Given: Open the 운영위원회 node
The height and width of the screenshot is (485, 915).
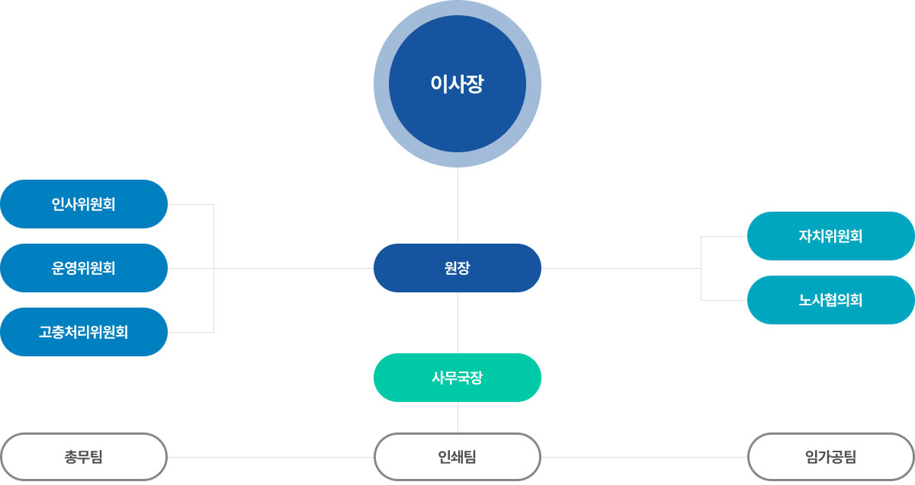Looking at the screenshot, I should [84, 268].
